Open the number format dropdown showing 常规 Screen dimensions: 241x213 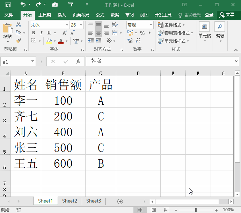point(151,25)
